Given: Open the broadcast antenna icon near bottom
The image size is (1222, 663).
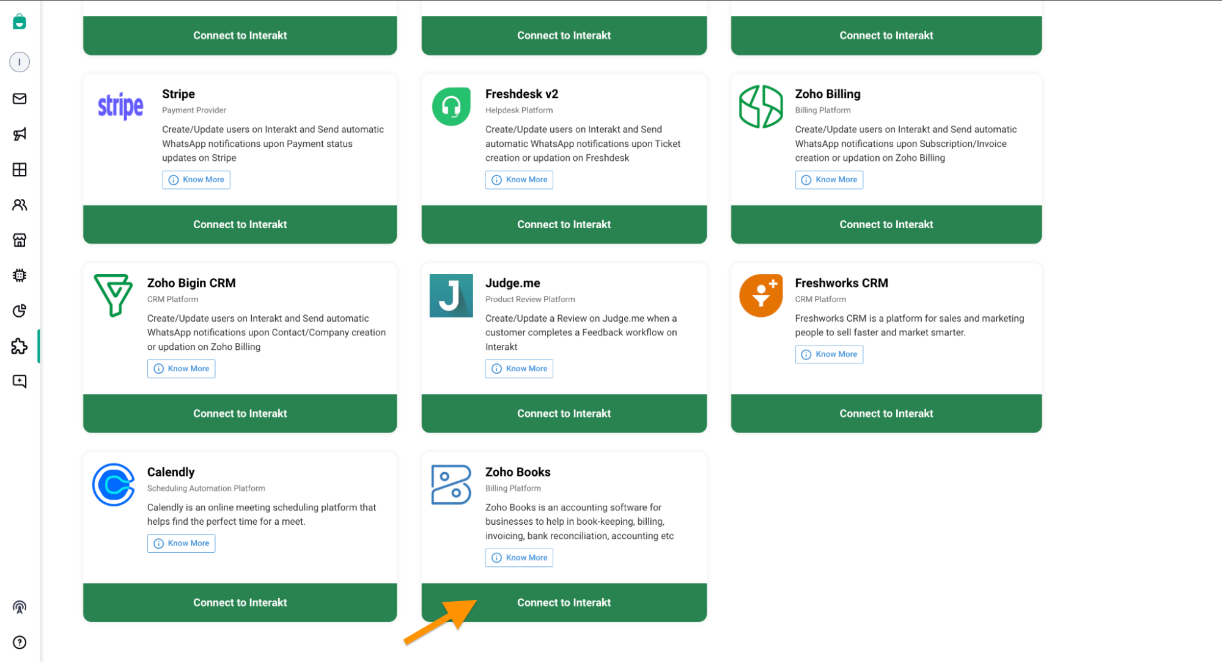Looking at the screenshot, I should point(19,607).
